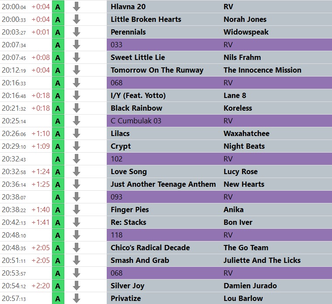This screenshot has width=332, height=304.
Task: Toggle green A badge on Perennials row
Action: tap(58, 32)
